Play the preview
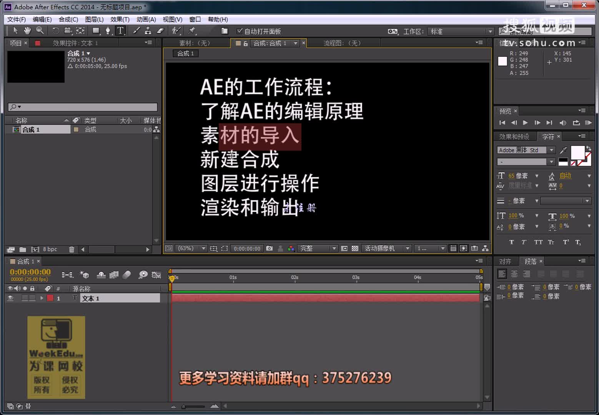Viewport: 599px width, 415px height. tap(525, 123)
